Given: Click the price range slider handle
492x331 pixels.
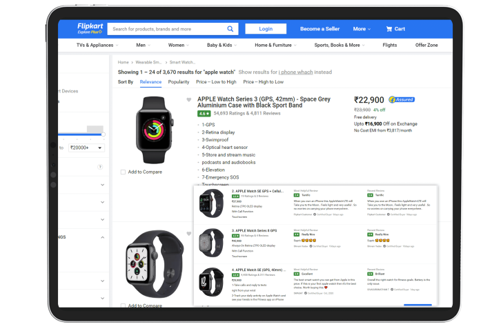Looking at the screenshot, I should (104, 134).
